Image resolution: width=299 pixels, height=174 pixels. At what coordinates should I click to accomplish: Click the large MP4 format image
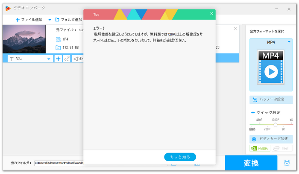pos(271,67)
